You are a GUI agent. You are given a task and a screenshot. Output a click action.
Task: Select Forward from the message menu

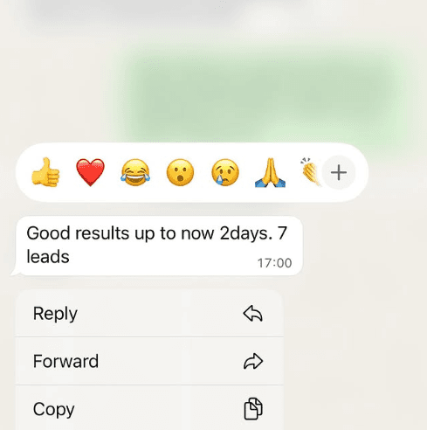(x=149, y=361)
